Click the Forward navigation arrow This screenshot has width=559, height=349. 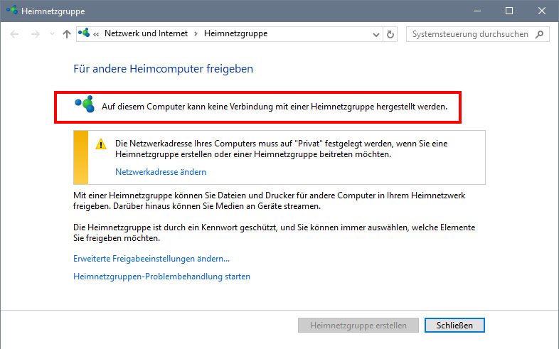click(x=35, y=34)
